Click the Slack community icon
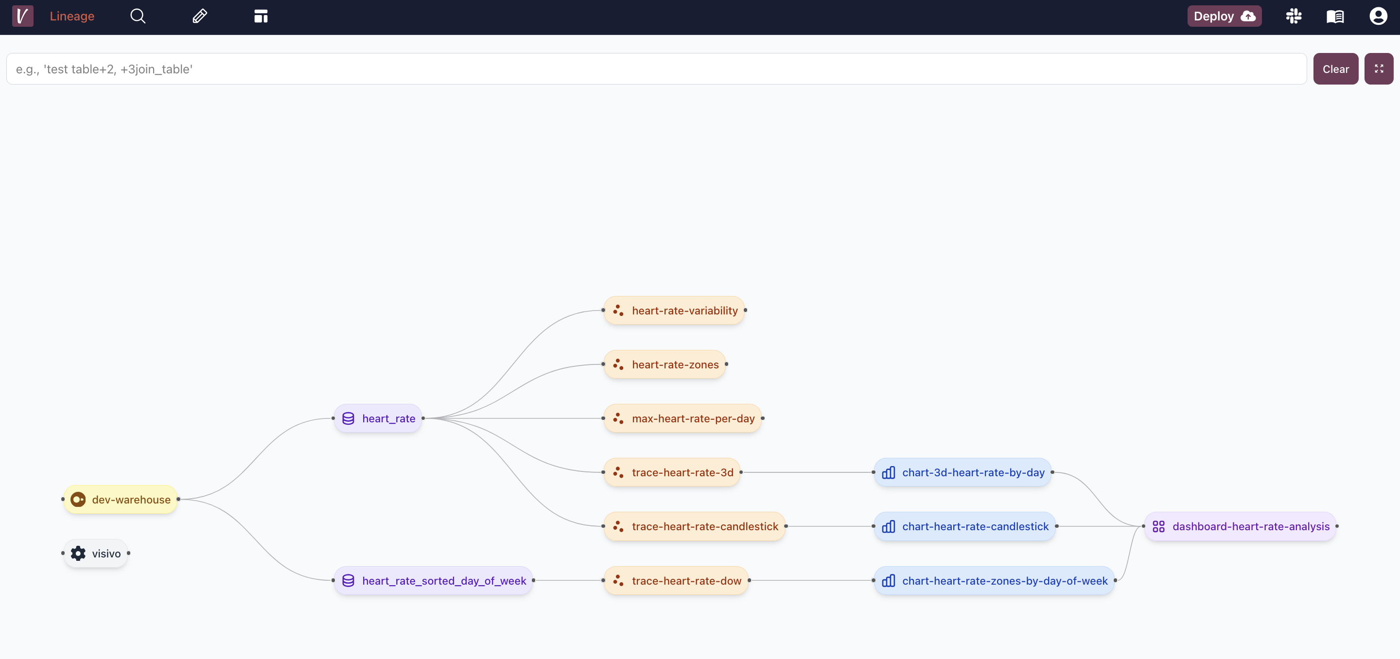Viewport: 1400px width, 659px height. (x=1294, y=17)
